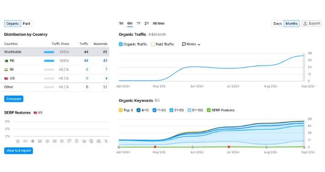Toggle the 21-50 positions checkbox

(171, 110)
